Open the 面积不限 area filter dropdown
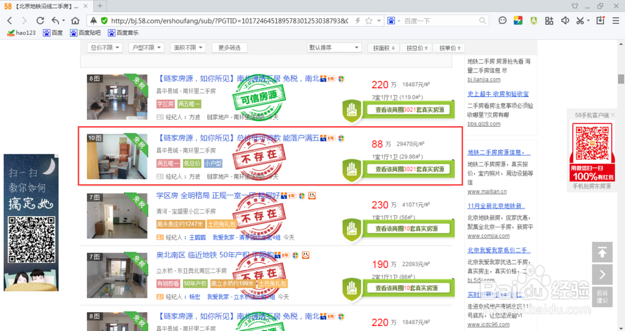 [188, 48]
